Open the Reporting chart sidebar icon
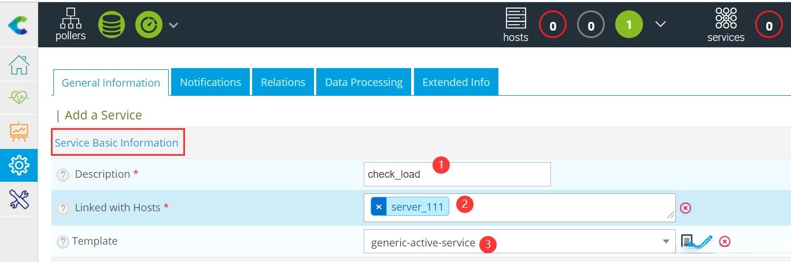Screen dimensions: 791x262 point(19,132)
